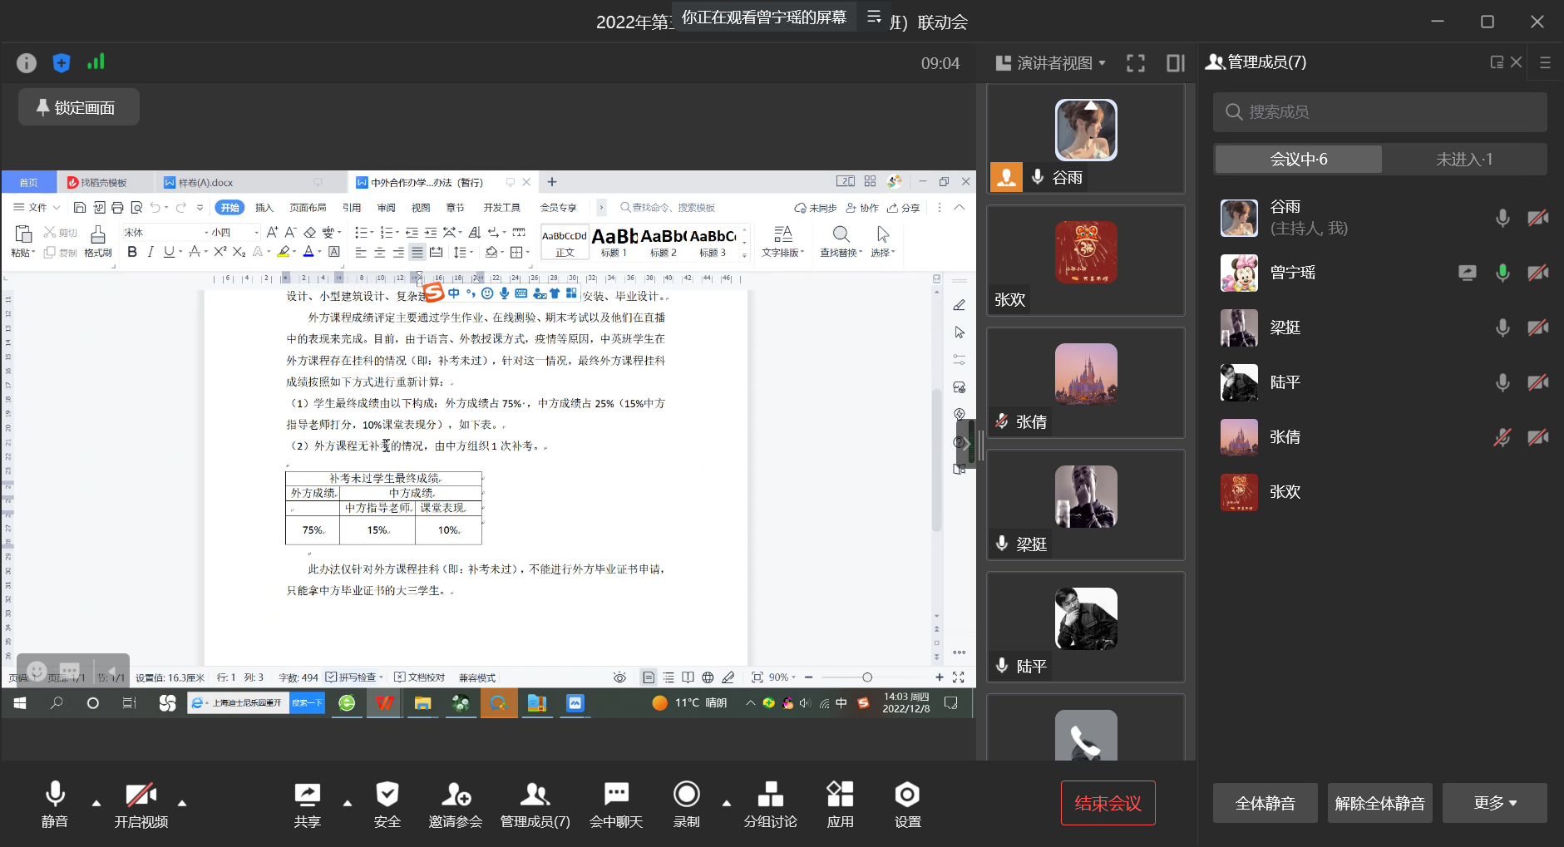Click the 锁定画面 lock screen button
This screenshot has width=1564, height=847.
point(78,107)
